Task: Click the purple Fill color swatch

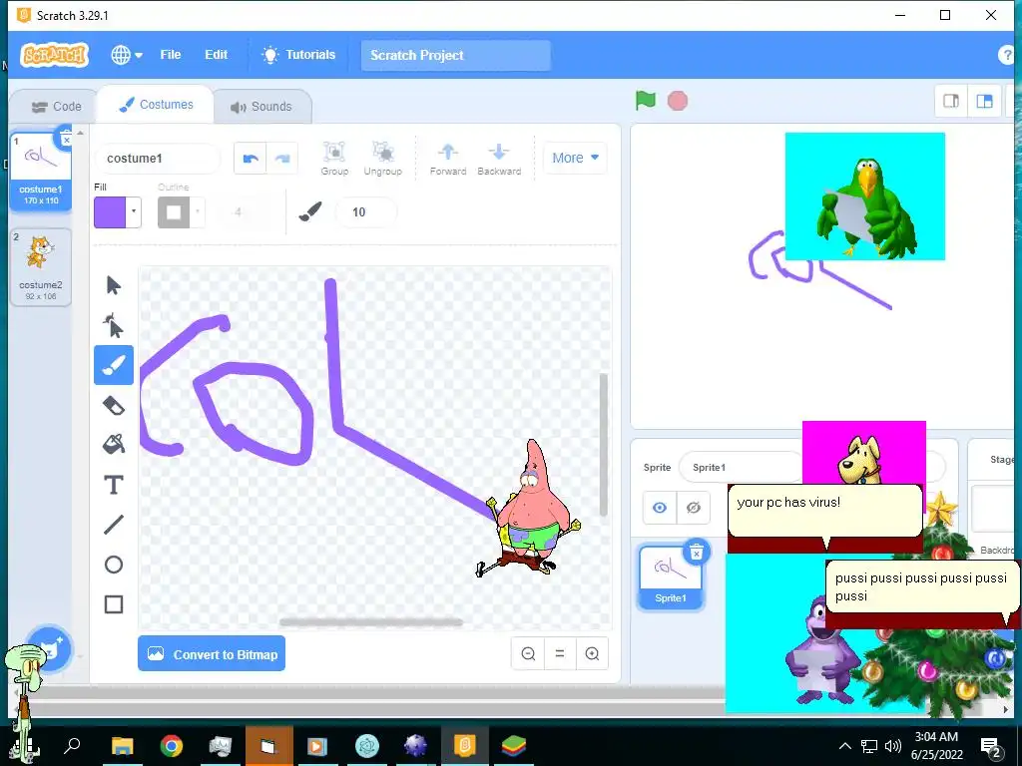Action: (110, 211)
